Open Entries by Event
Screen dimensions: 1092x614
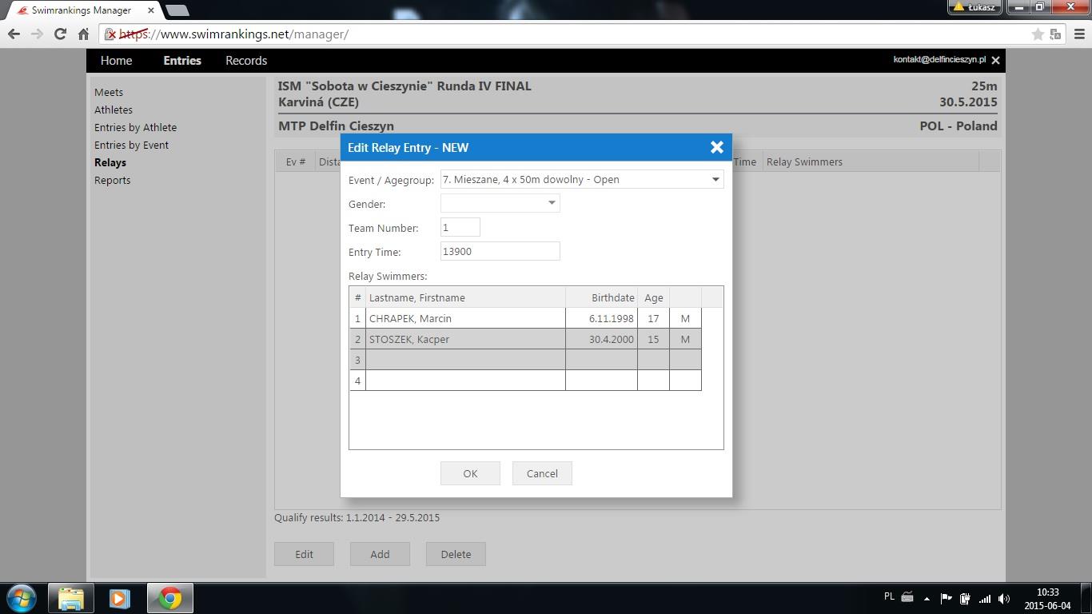point(131,145)
